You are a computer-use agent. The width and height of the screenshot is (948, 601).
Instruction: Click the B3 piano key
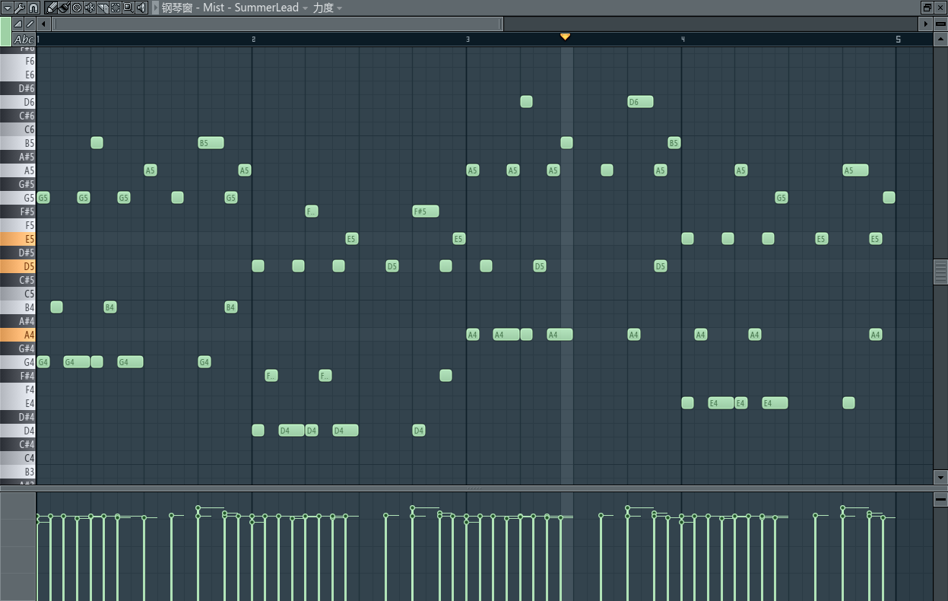pyautogui.click(x=18, y=472)
